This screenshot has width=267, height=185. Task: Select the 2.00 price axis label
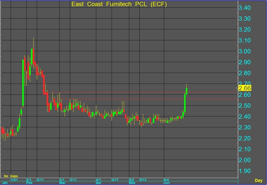tap(244, 160)
